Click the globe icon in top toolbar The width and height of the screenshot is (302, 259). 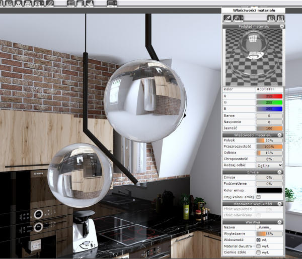click(x=38, y=4)
